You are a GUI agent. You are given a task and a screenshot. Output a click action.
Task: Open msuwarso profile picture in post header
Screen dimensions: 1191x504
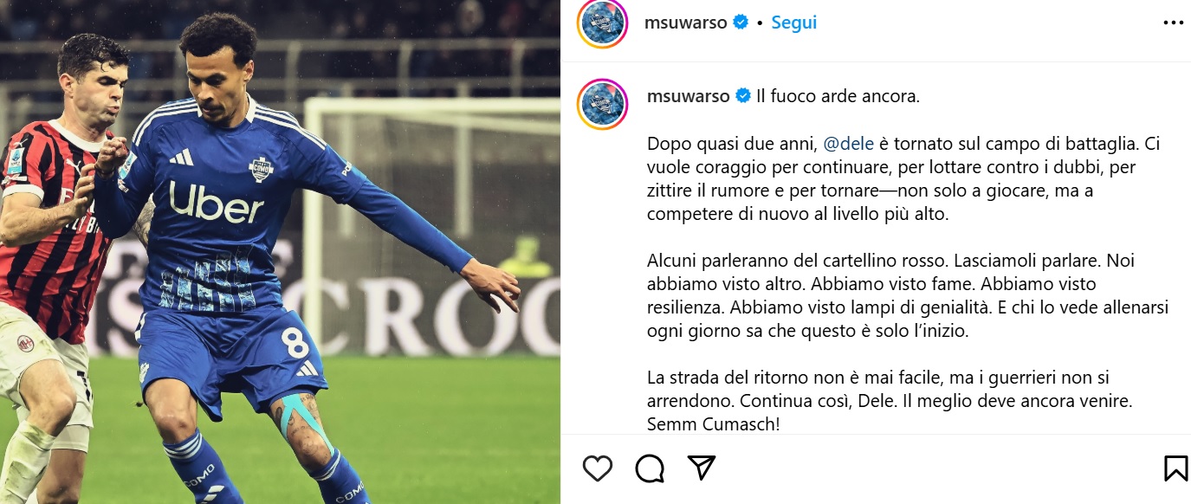pos(602,23)
